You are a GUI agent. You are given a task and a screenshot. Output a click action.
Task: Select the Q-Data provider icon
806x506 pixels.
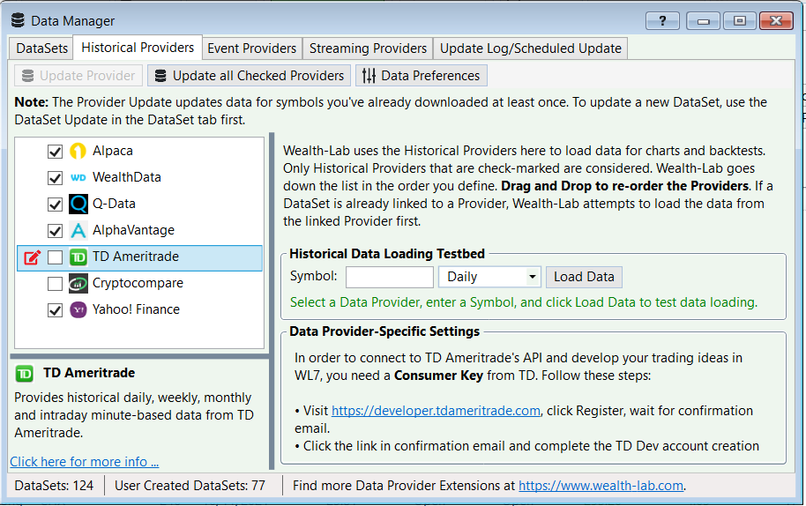78,204
